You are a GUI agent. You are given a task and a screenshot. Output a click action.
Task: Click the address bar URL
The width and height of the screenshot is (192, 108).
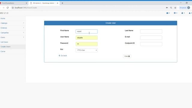click(x=26, y=8)
